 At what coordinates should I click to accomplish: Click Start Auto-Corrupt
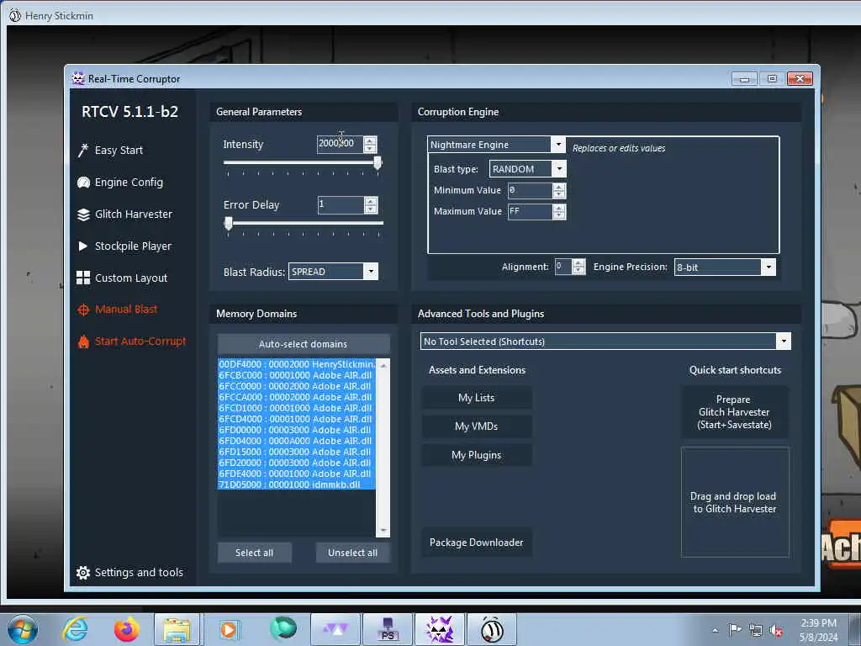point(140,342)
